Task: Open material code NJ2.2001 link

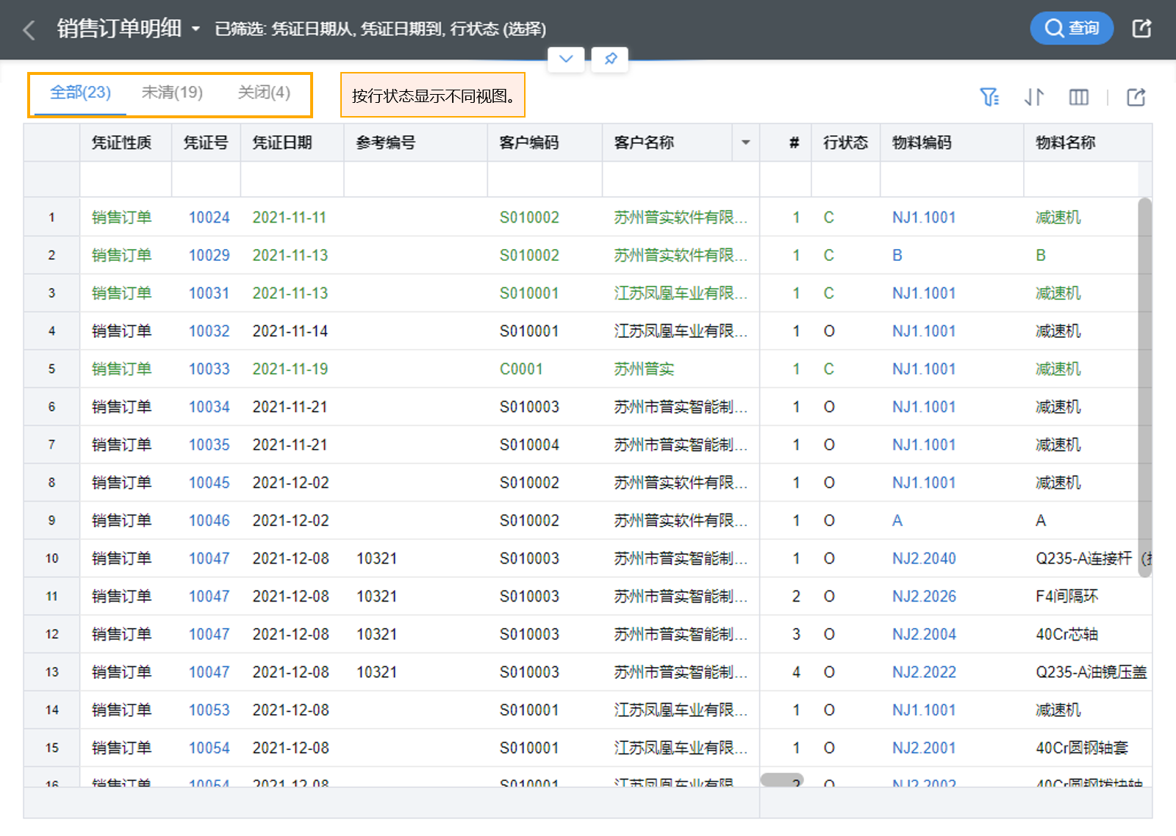Action: tap(924, 748)
